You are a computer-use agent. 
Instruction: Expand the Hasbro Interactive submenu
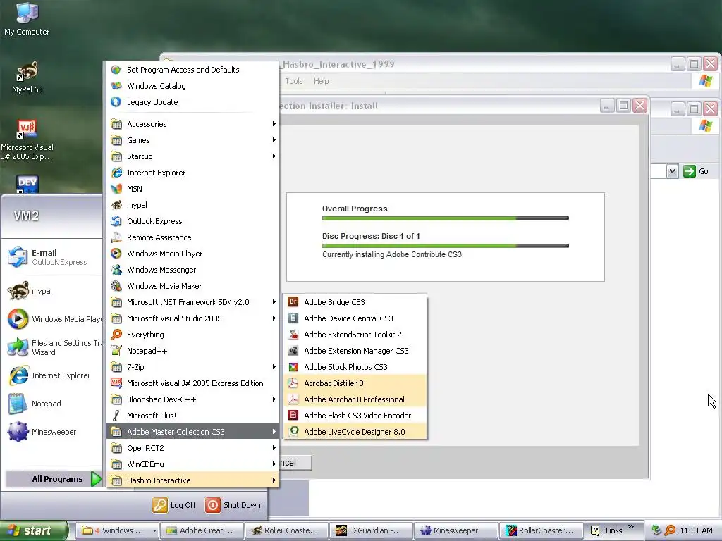point(193,480)
